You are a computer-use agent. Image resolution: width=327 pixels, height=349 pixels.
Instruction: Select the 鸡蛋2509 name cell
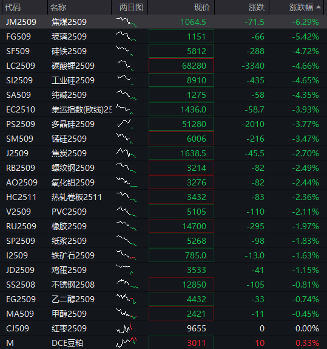(69, 270)
